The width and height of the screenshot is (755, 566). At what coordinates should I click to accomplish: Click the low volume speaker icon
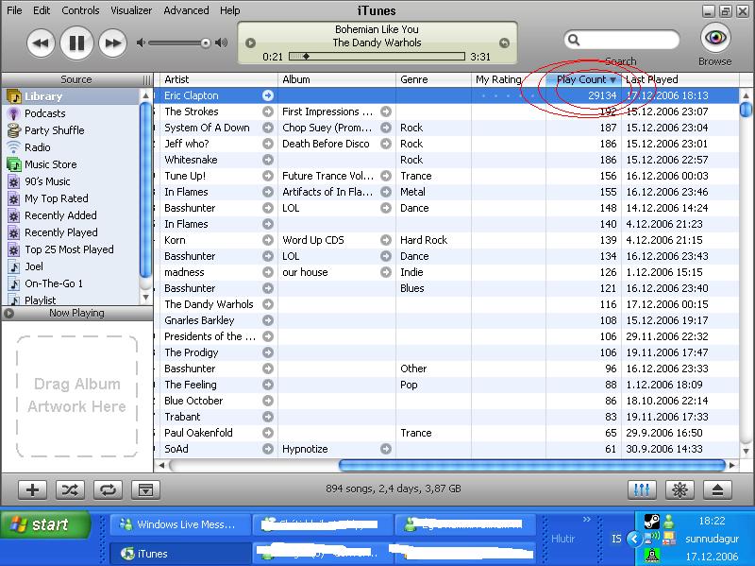tap(141, 43)
